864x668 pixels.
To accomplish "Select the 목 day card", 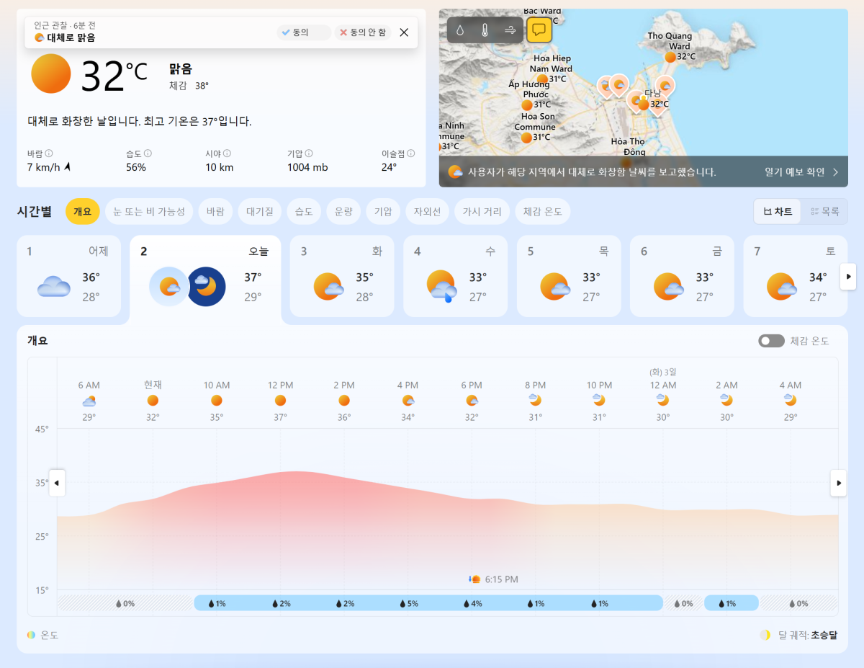I will [568, 276].
